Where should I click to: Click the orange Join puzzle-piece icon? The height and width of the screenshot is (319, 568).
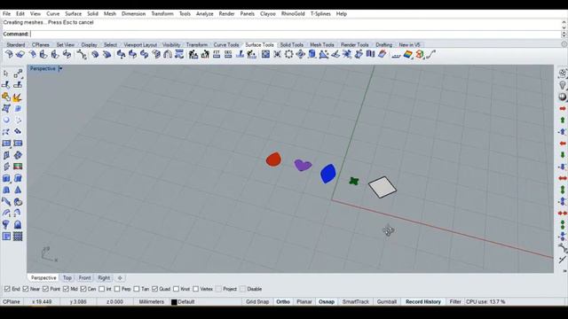coord(6,97)
